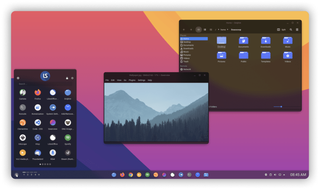Switch Dolphin to details list view
The image size is (320, 190).
(x=205, y=29)
